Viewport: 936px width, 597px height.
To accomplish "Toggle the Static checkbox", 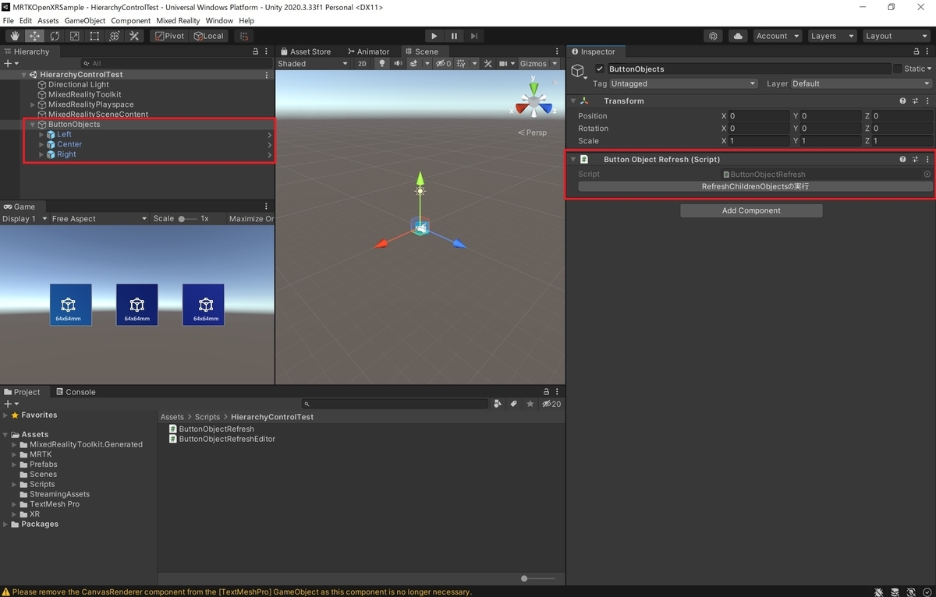I will coord(897,69).
